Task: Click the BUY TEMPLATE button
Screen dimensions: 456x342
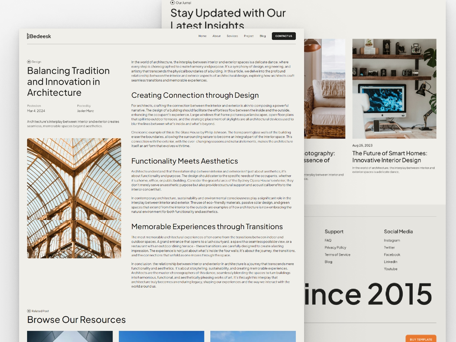Action: 421,339
